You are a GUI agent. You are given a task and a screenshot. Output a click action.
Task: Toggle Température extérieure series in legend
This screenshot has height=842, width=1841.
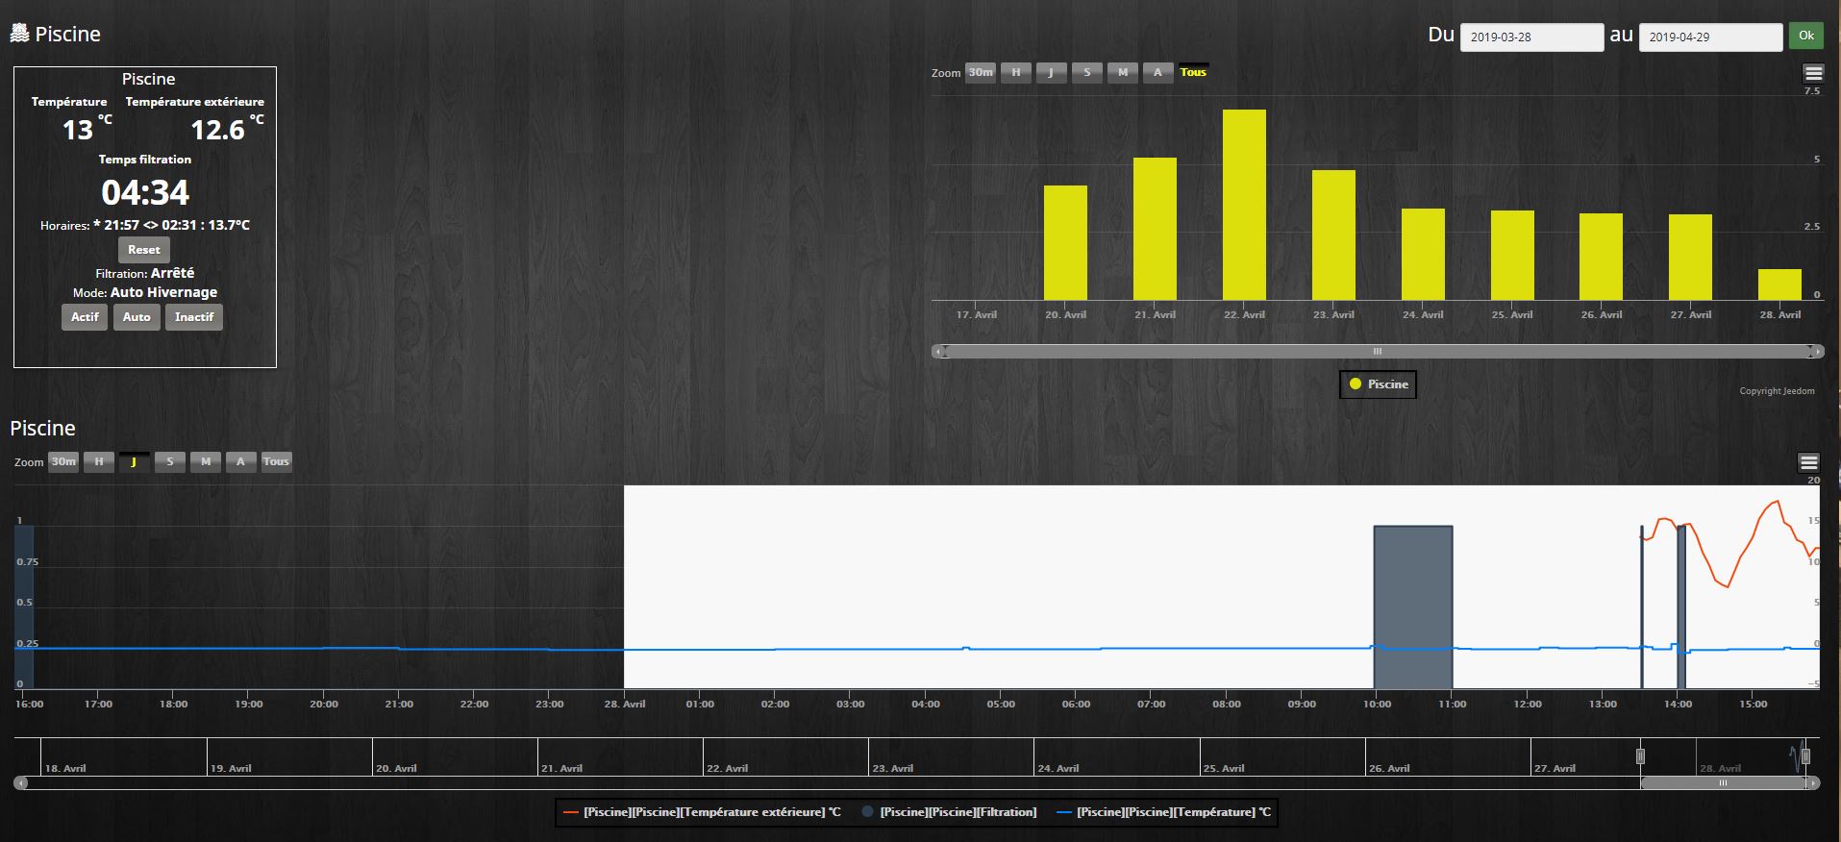coord(702,812)
